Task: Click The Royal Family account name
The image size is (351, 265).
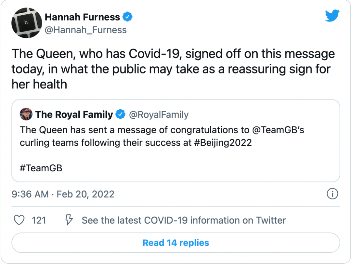Action: click(74, 114)
